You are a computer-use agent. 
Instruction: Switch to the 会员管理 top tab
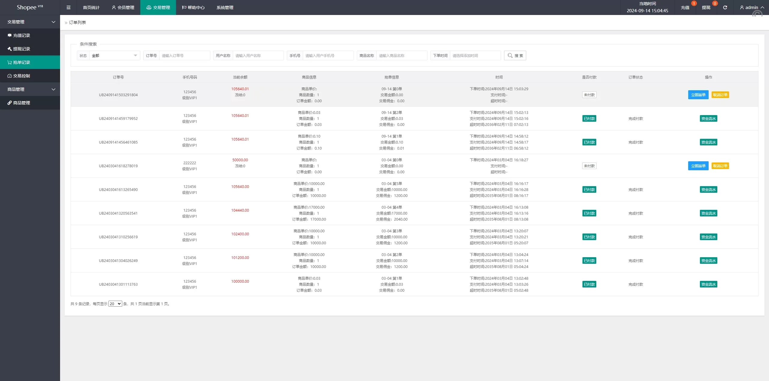click(123, 7)
